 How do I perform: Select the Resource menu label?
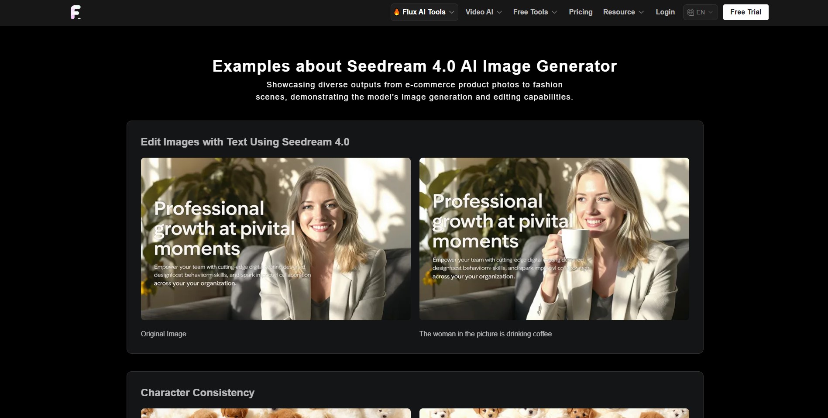(618, 12)
